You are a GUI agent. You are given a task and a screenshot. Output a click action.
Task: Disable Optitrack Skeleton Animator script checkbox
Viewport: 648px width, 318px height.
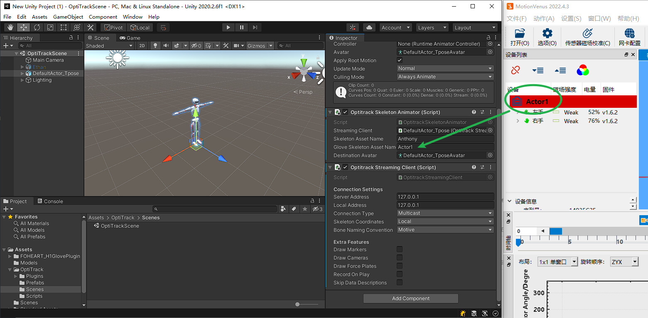coord(345,112)
